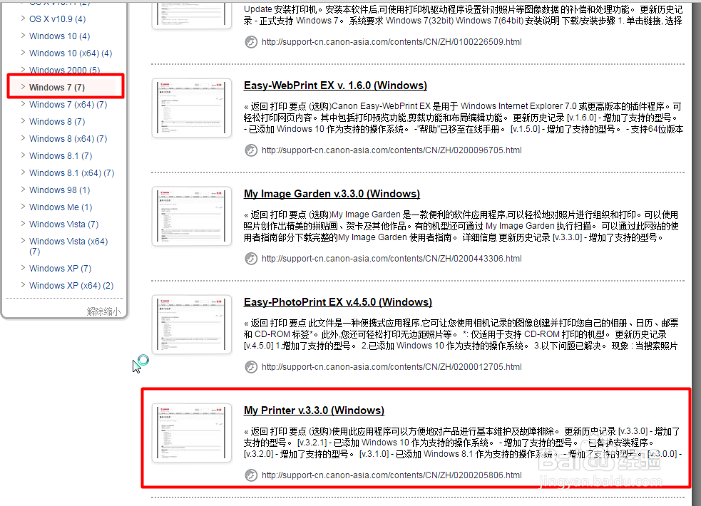Open the My Image Garden v.3.3.0 document thumbnail
Viewport: 701px width, 506px height.
191,216
